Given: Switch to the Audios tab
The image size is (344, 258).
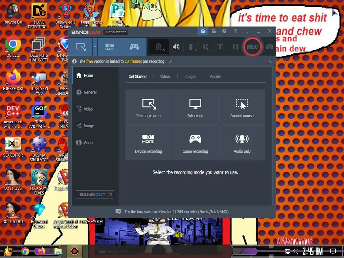Looking at the screenshot, I should [x=215, y=76].
